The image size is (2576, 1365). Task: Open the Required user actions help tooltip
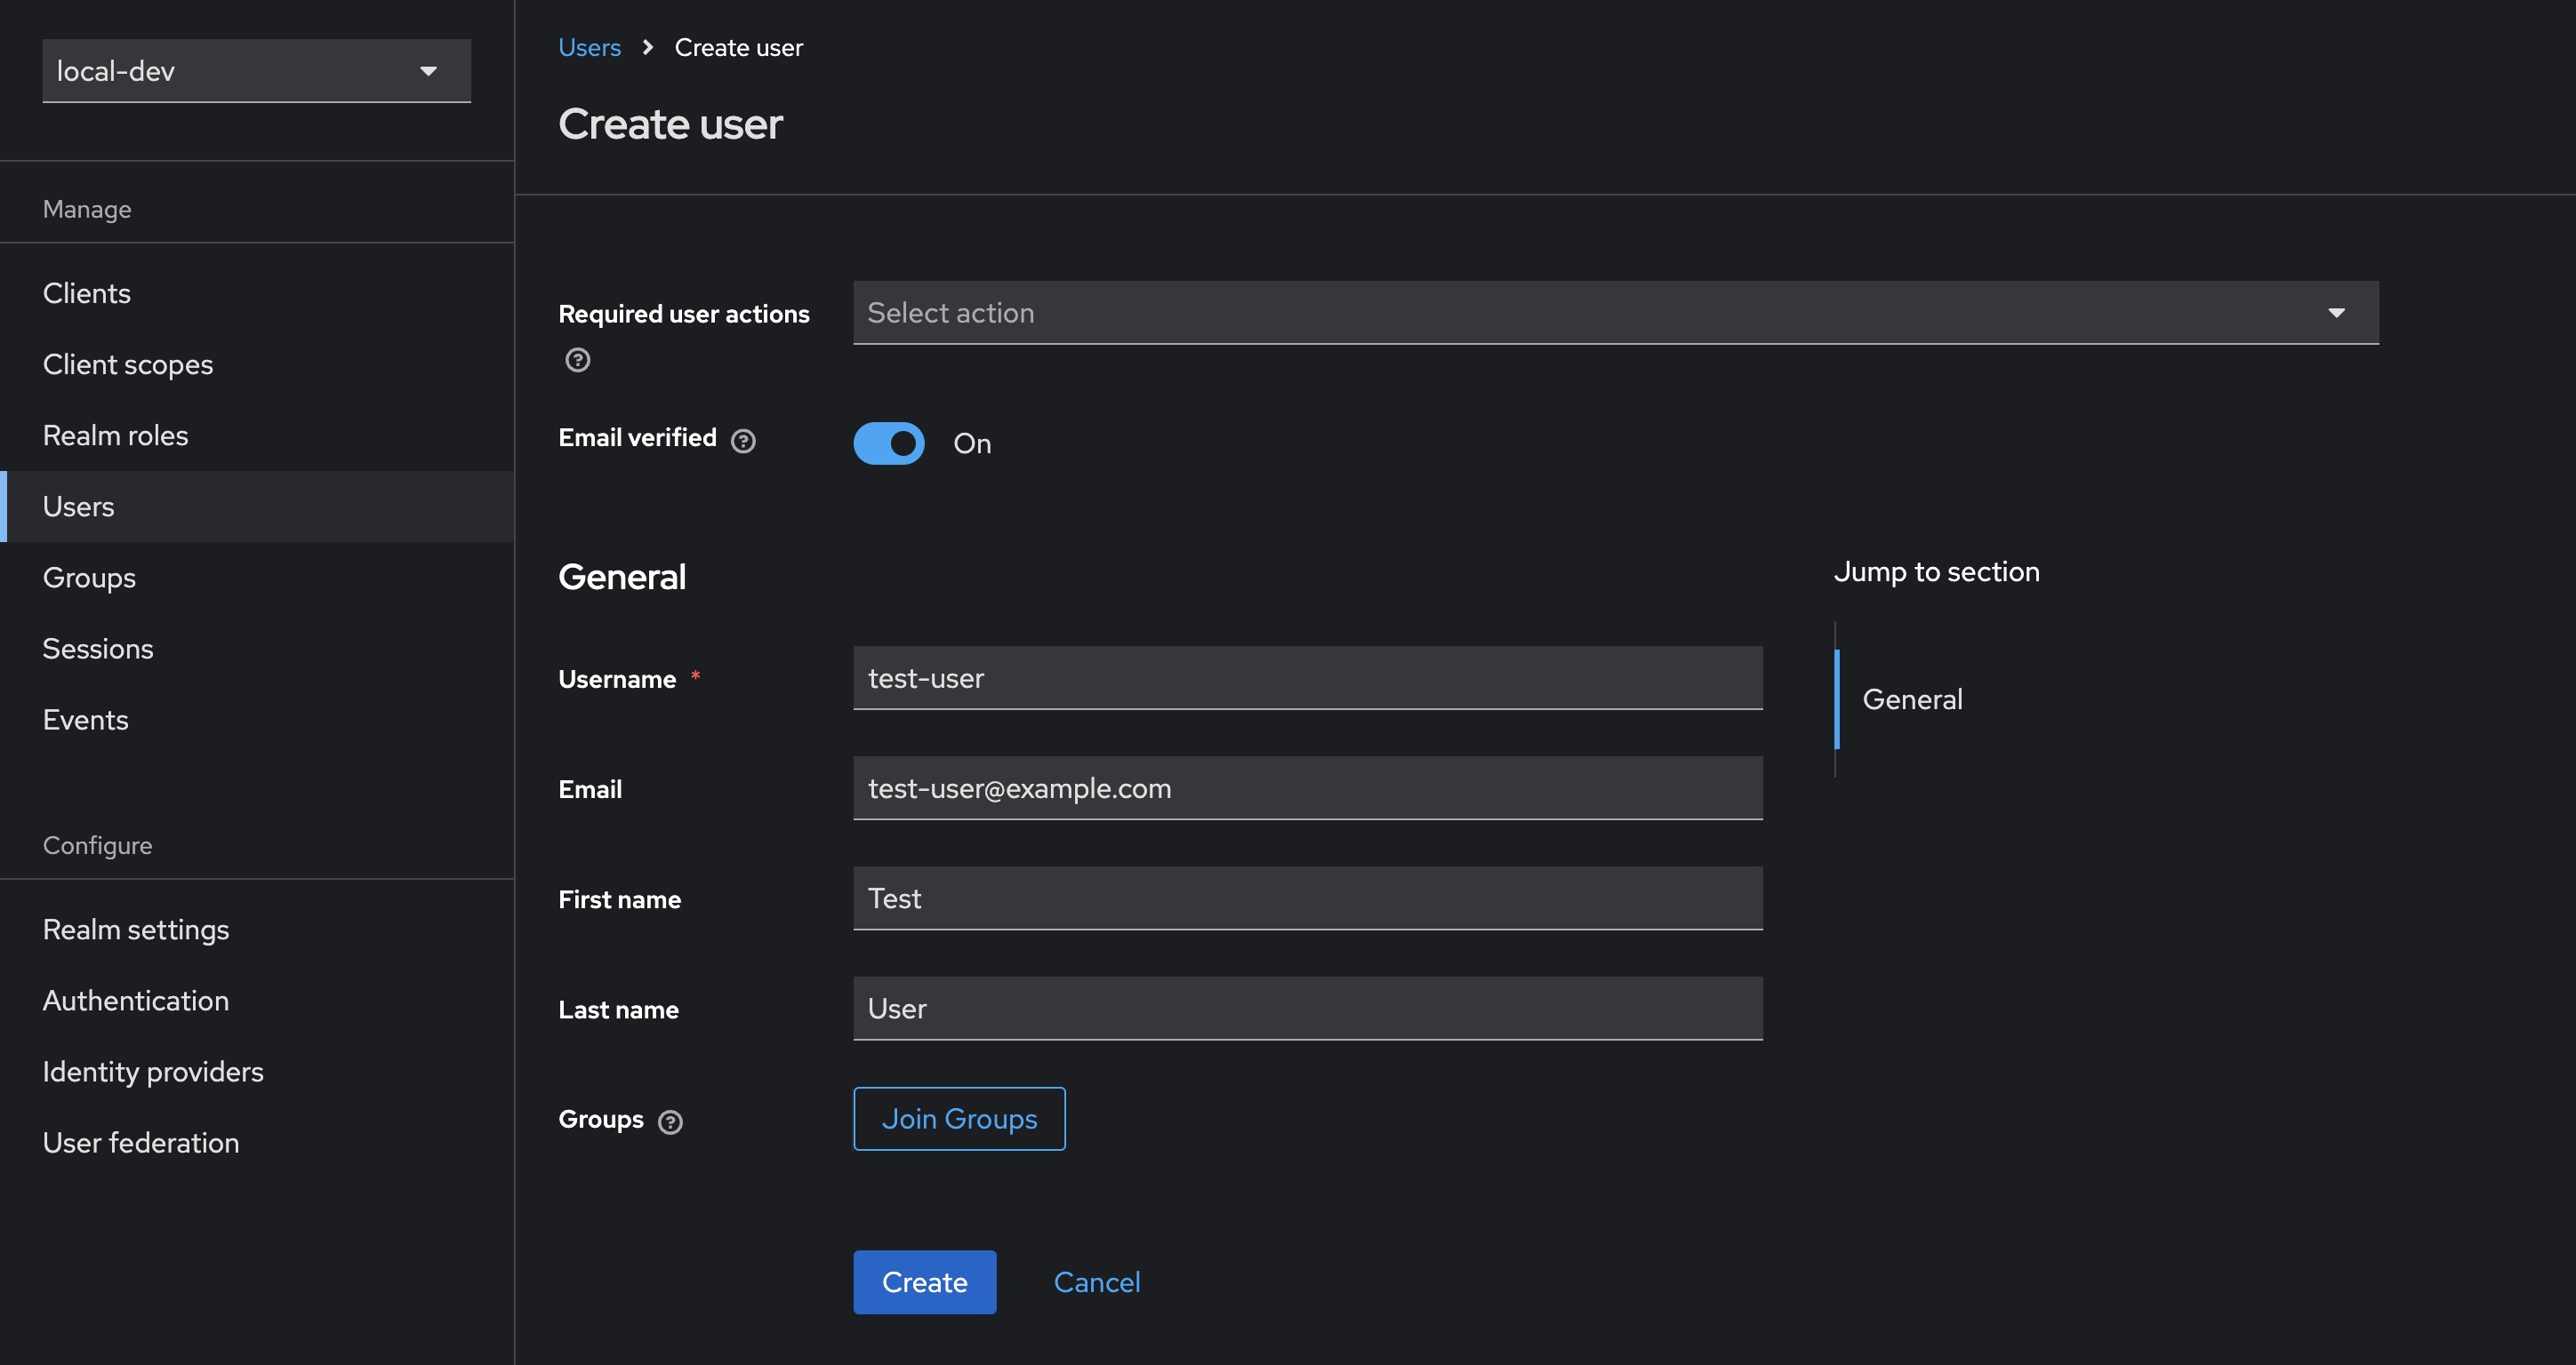577,360
